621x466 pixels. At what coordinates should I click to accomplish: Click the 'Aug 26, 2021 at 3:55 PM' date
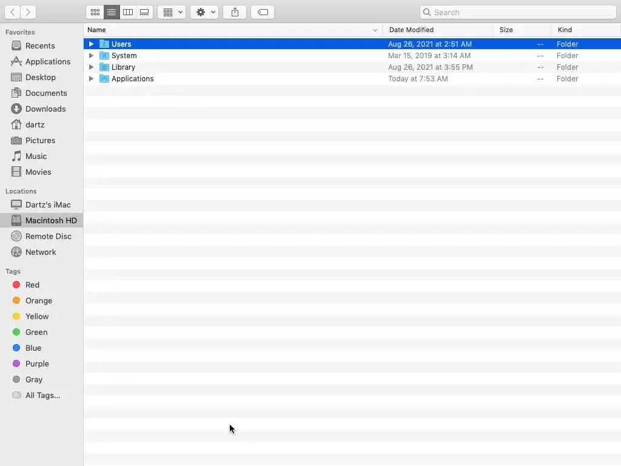[430, 67]
